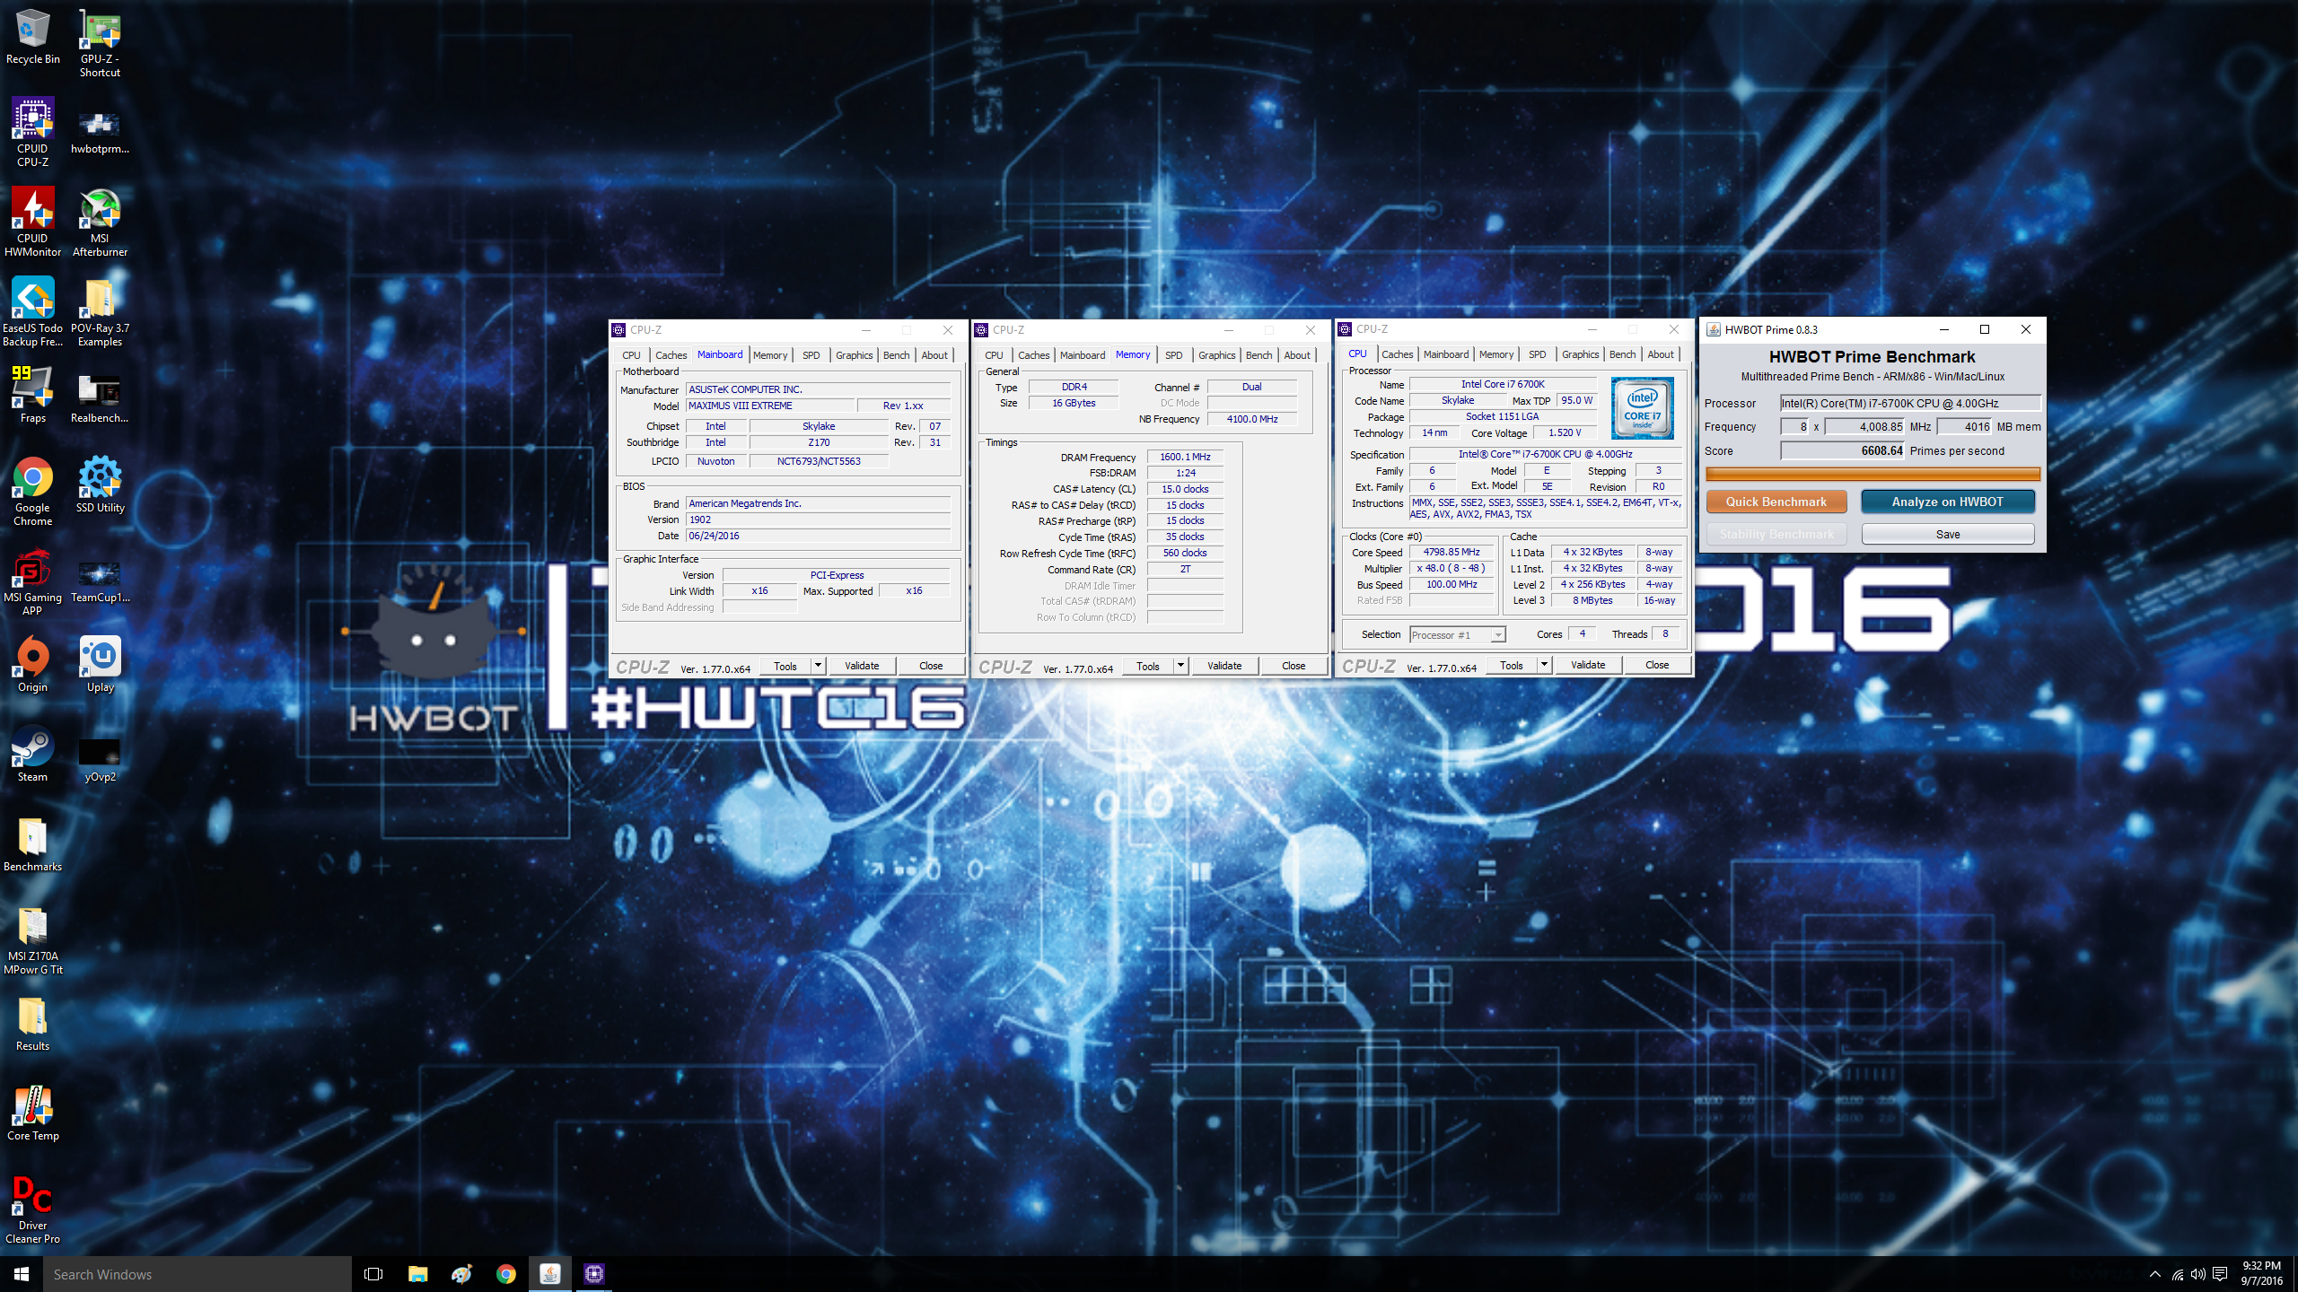Viewport: 2298px width, 1292px height.
Task: Click the BIOS Version value 1902
Action: click(818, 519)
